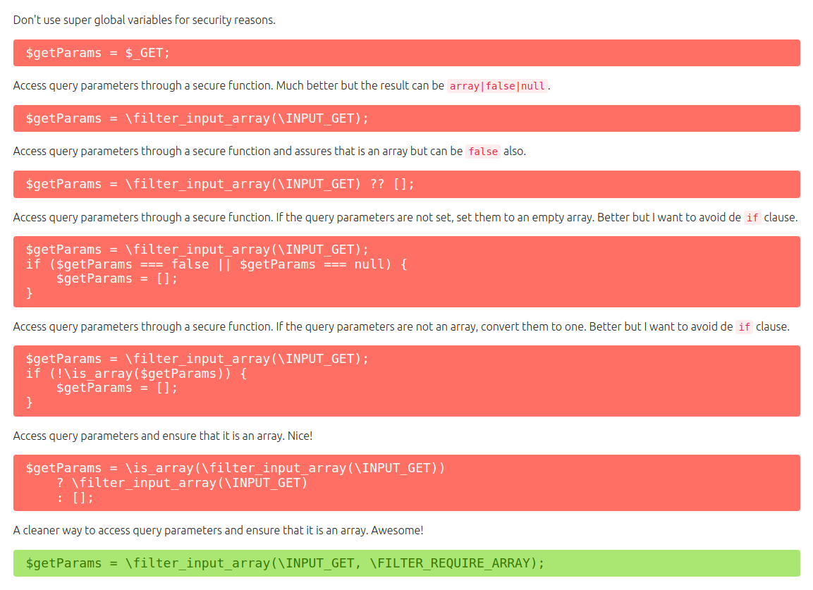Image resolution: width=813 pixels, height=590 pixels.
Task: Select code with '?? [];' null coalescing
Action: pos(406,184)
